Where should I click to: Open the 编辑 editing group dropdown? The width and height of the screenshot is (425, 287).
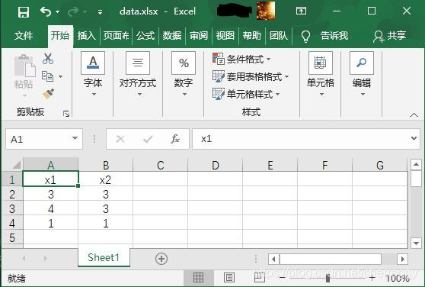point(362,74)
